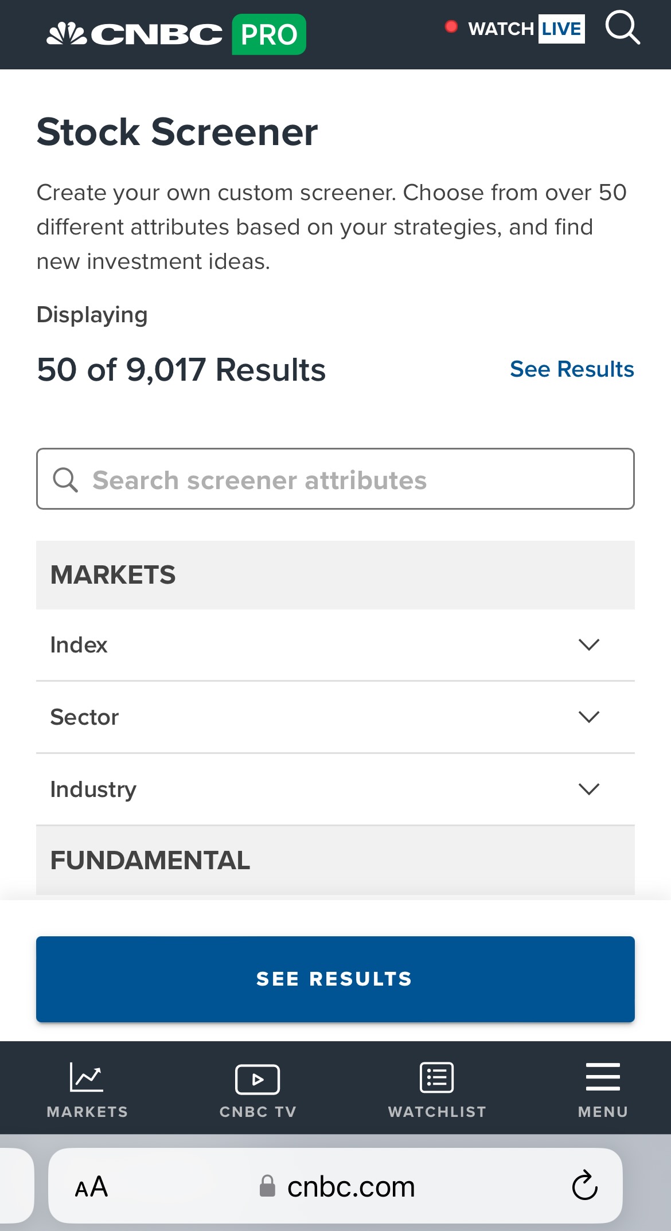Click the green PRO badge

(269, 34)
